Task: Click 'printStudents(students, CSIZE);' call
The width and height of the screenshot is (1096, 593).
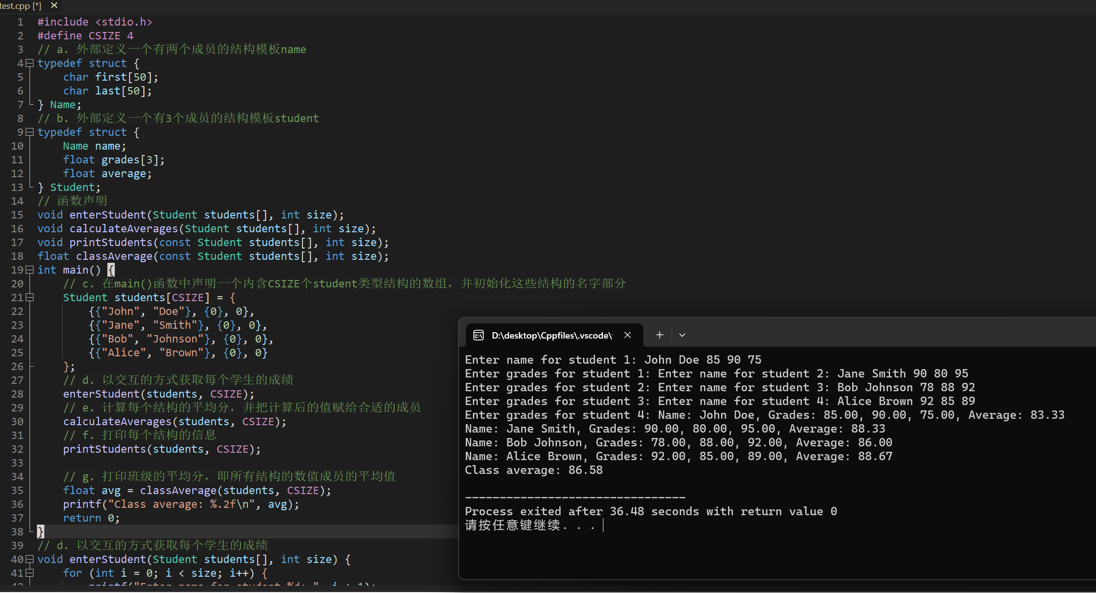Action: tap(162, 449)
